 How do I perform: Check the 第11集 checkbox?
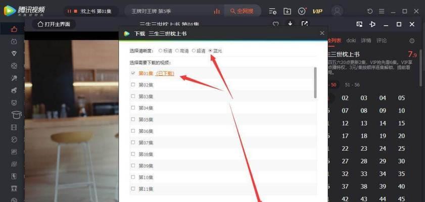pyautogui.click(x=133, y=188)
